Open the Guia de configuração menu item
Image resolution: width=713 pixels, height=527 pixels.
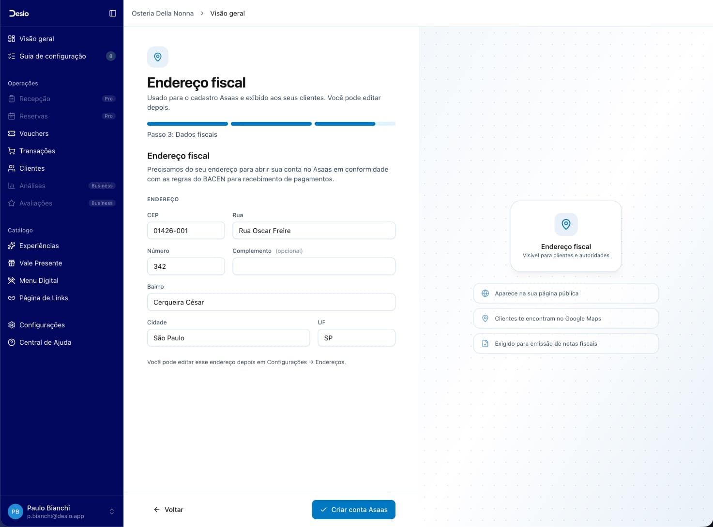tap(53, 56)
